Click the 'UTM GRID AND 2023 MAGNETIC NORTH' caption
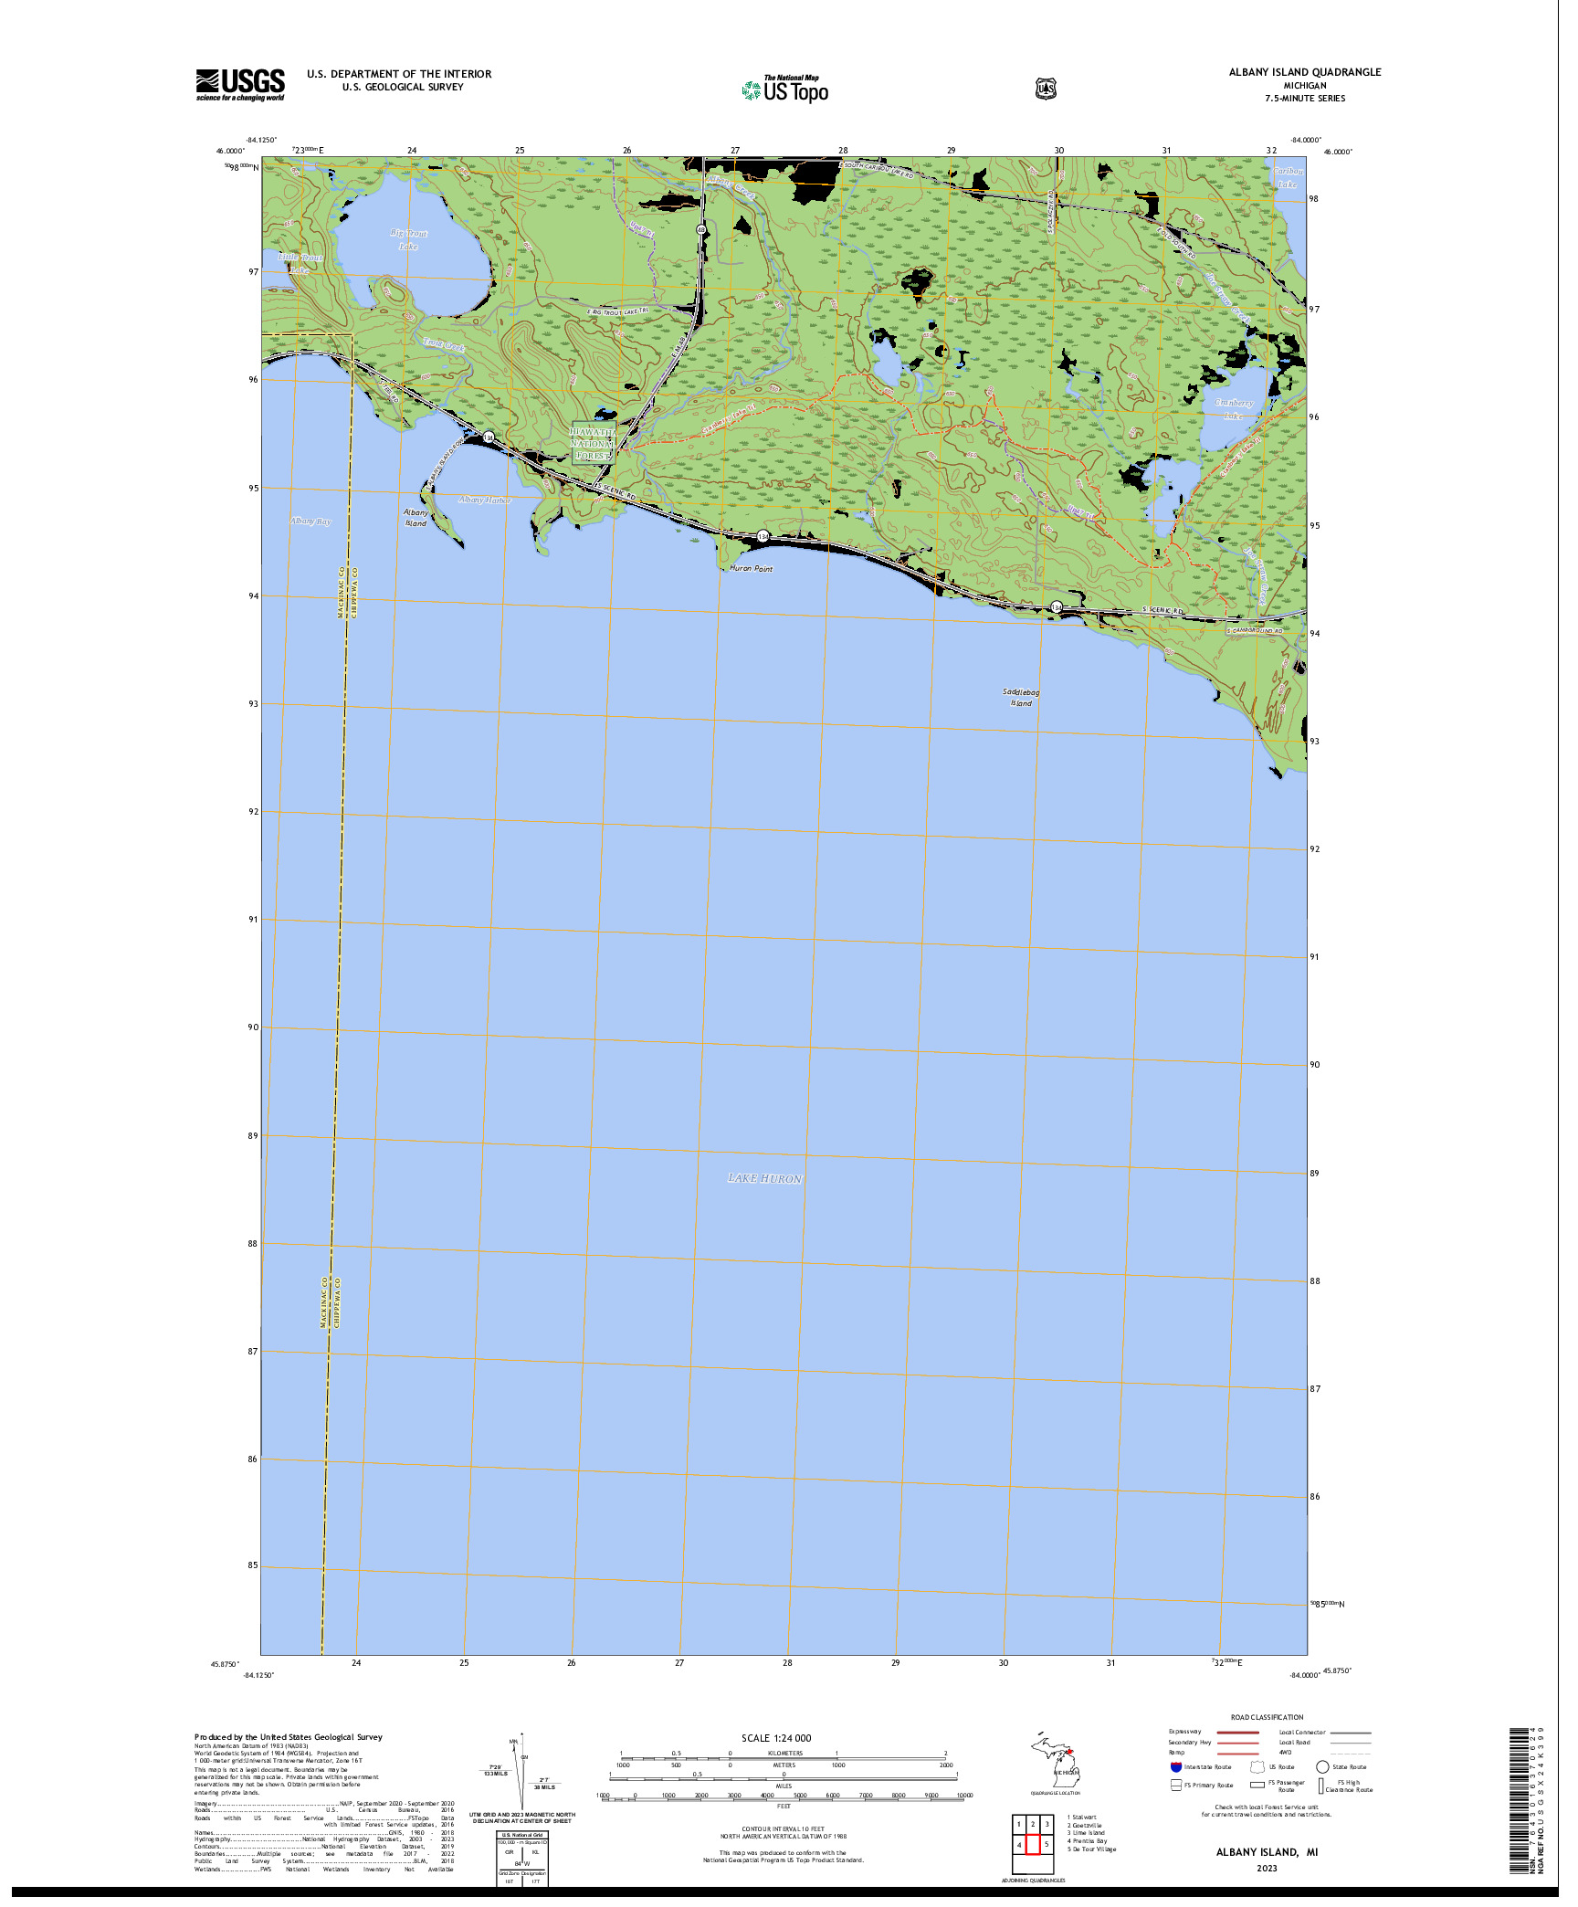 pyautogui.click(x=522, y=1815)
